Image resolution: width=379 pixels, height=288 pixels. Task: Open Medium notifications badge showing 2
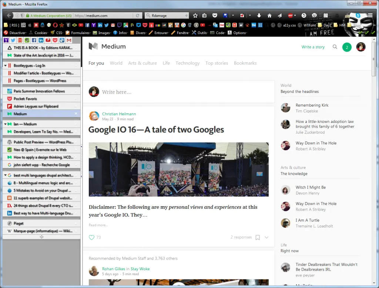click(347, 47)
